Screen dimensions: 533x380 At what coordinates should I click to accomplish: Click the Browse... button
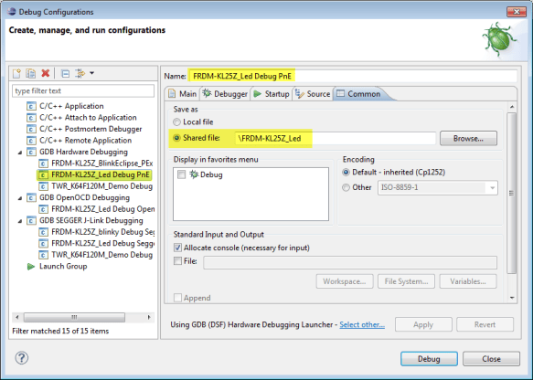point(468,139)
